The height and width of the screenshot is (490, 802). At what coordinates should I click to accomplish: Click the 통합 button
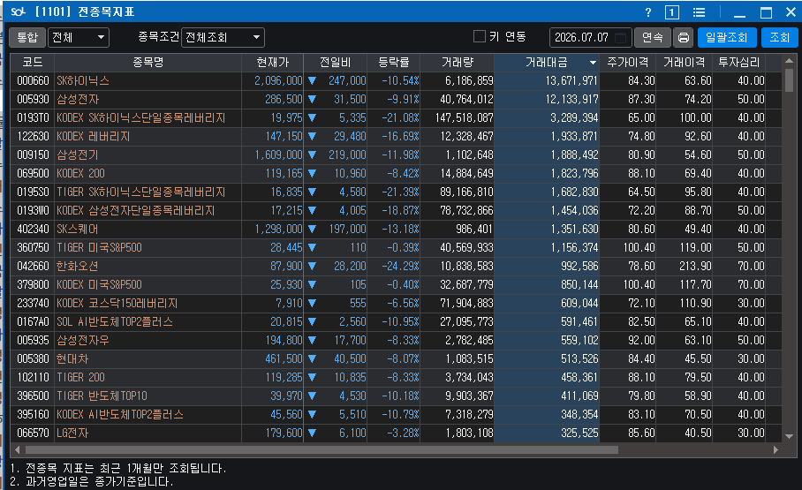point(27,37)
